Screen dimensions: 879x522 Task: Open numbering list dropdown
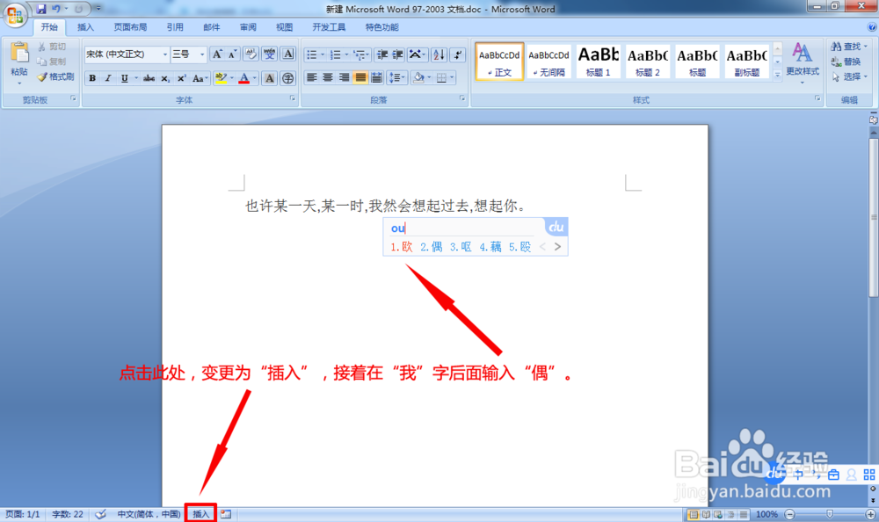345,54
